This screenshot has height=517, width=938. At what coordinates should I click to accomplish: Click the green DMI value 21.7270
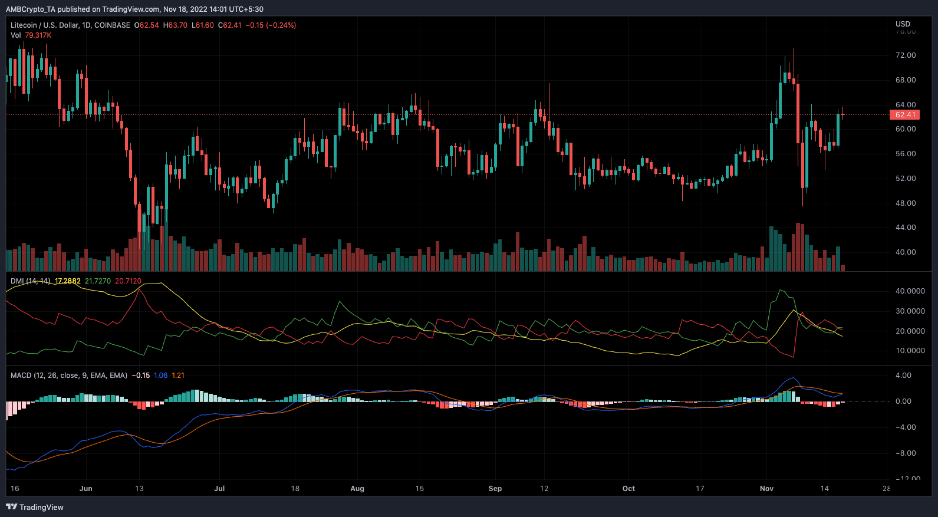(98, 281)
